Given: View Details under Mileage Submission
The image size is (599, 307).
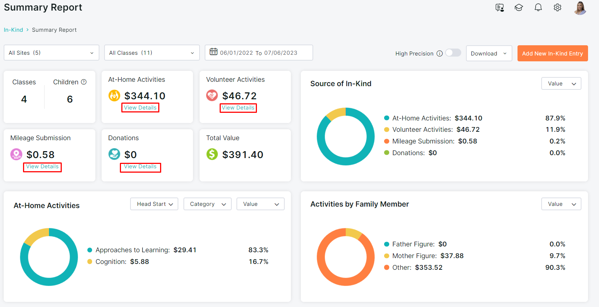Looking at the screenshot, I should pos(42,167).
